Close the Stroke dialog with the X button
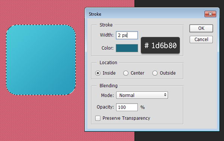 (210, 14)
